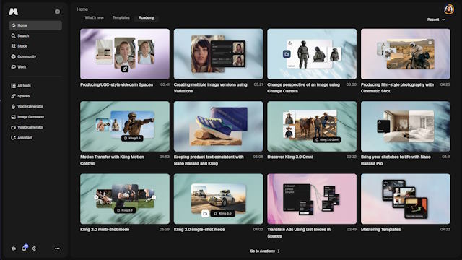Click the title Discover Kling 3.0 Omni
The height and width of the screenshot is (260, 462).
tap(290, 157)
